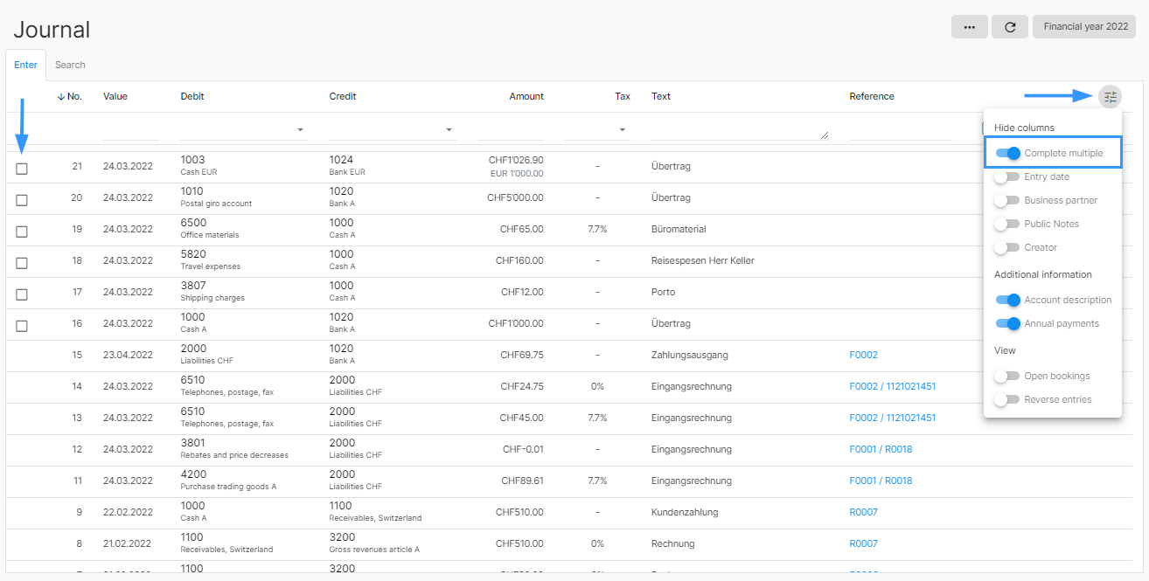1149x581 pixels.
Task: Open the column settings slider icon
Action: pyautogui.click(x=1110, y=96)
